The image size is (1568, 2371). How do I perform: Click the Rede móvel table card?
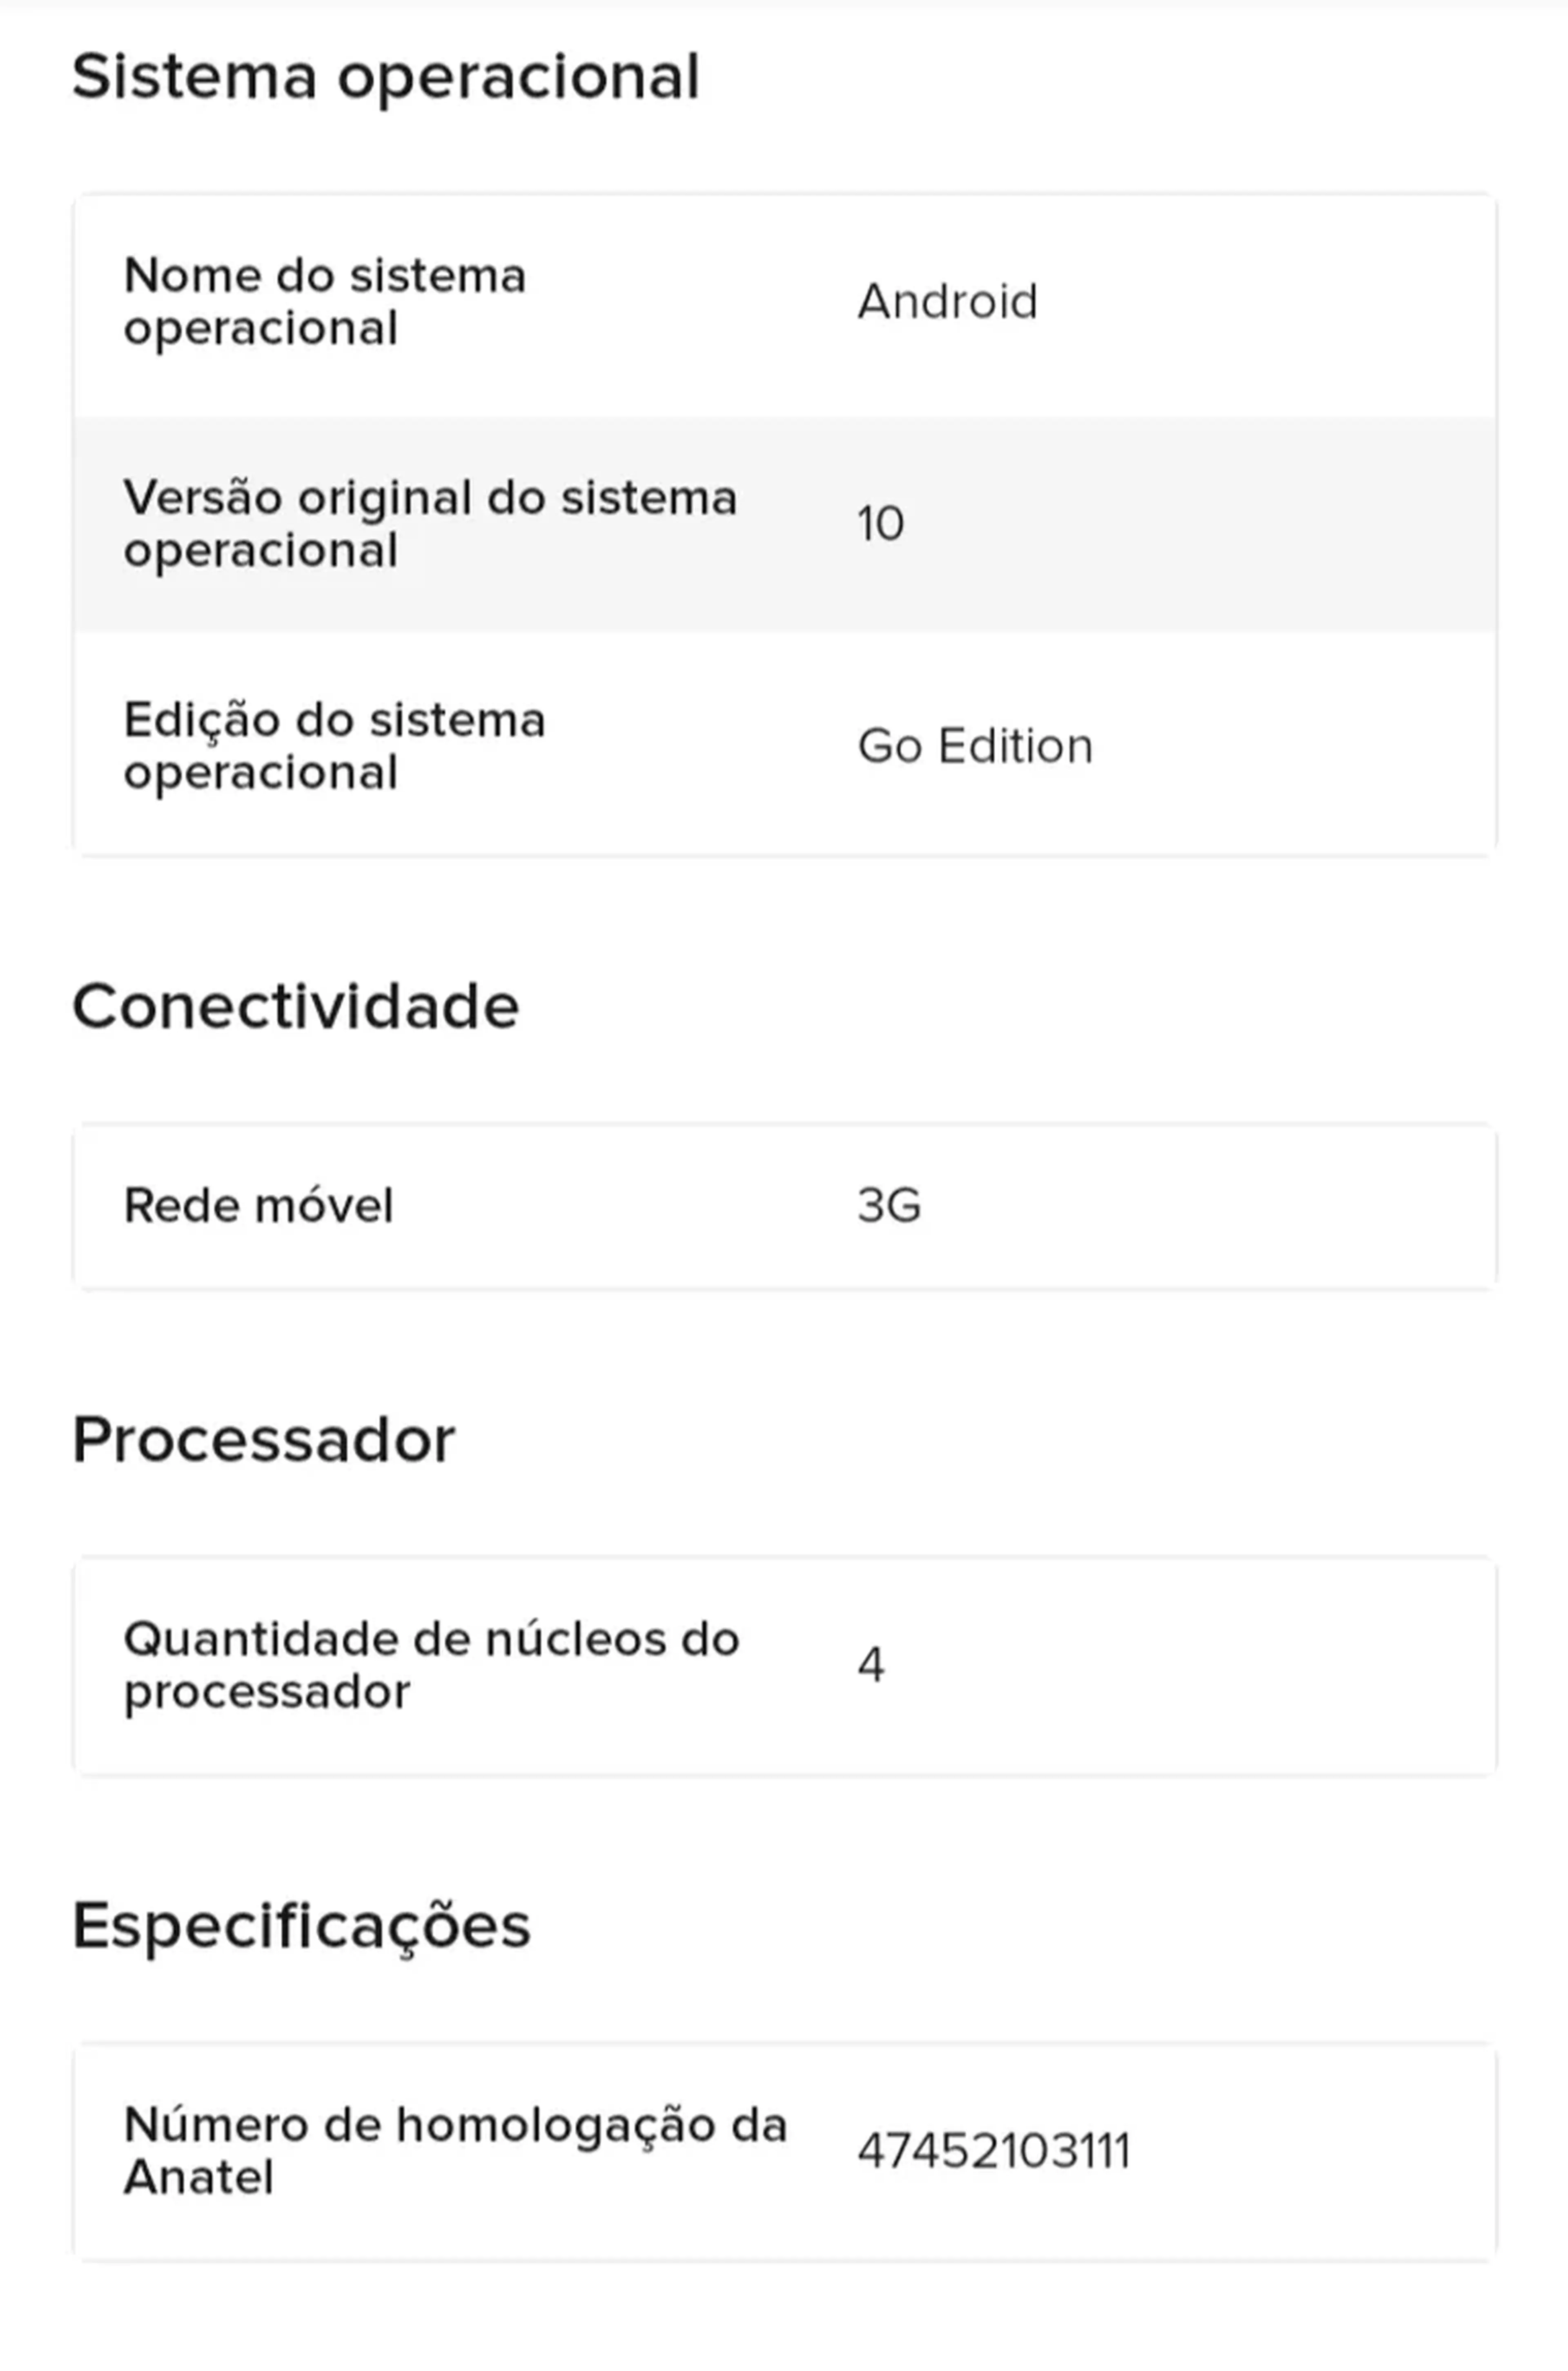785,1206
